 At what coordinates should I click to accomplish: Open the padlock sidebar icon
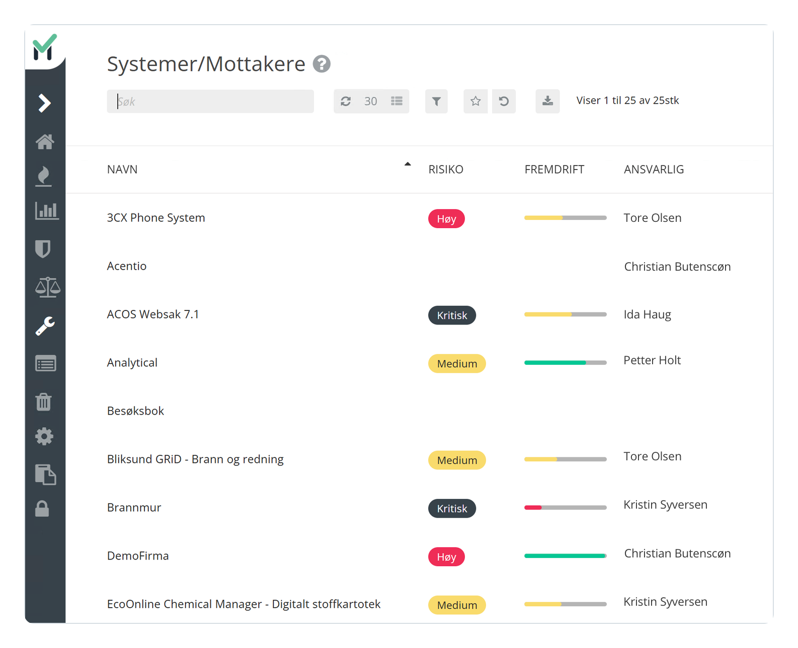[x=42, y=509]
